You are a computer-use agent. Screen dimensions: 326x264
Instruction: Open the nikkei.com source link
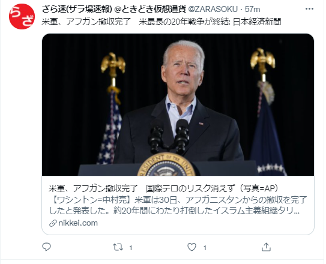[78, 223]
